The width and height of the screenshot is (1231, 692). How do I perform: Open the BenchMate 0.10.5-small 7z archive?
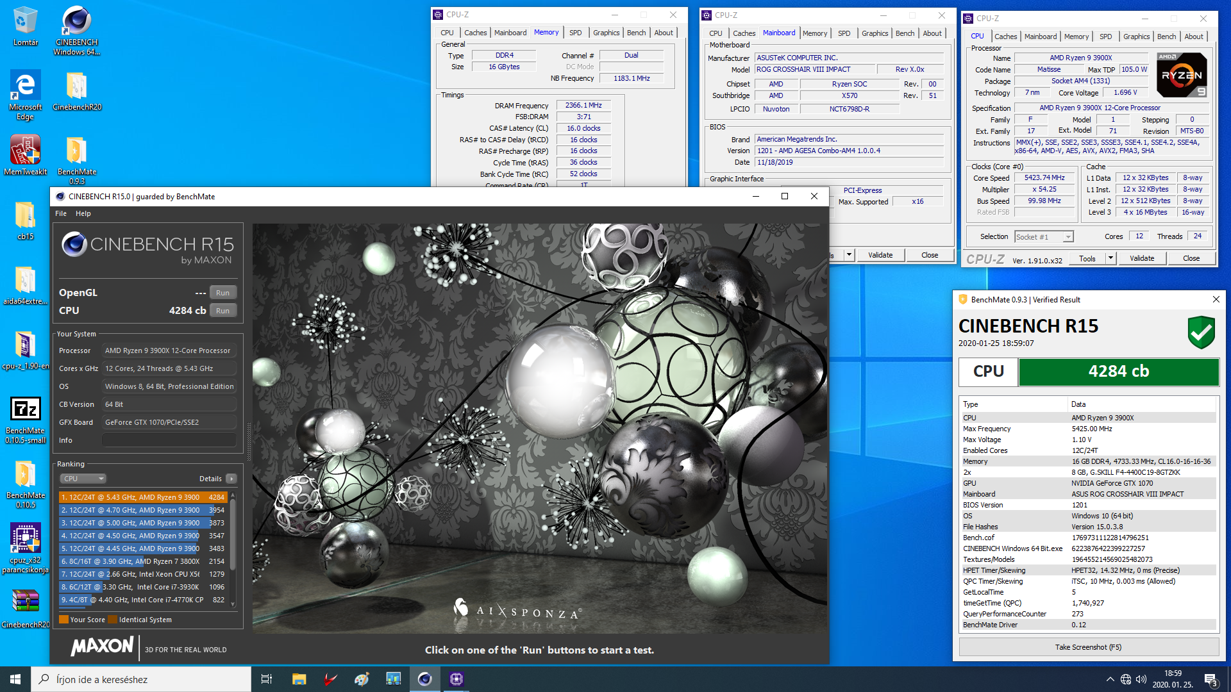[25, 420]
